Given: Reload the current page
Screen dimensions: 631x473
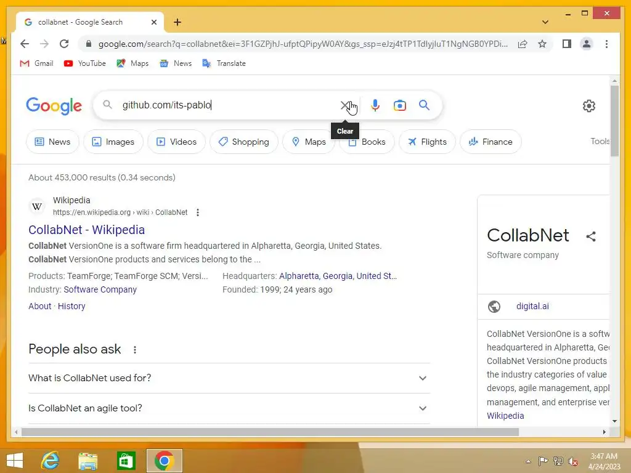Looking at the screenshot, I should click(x=64, y=44).
